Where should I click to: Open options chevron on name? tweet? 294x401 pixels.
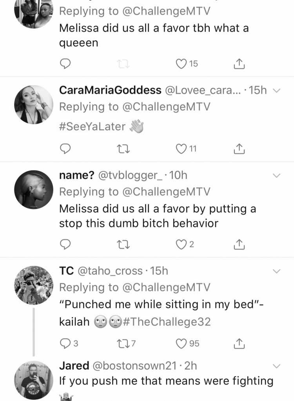click(277, 175)
